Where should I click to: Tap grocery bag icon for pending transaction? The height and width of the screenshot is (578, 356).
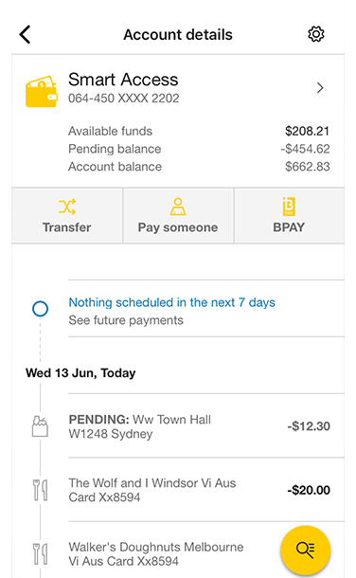40,426
